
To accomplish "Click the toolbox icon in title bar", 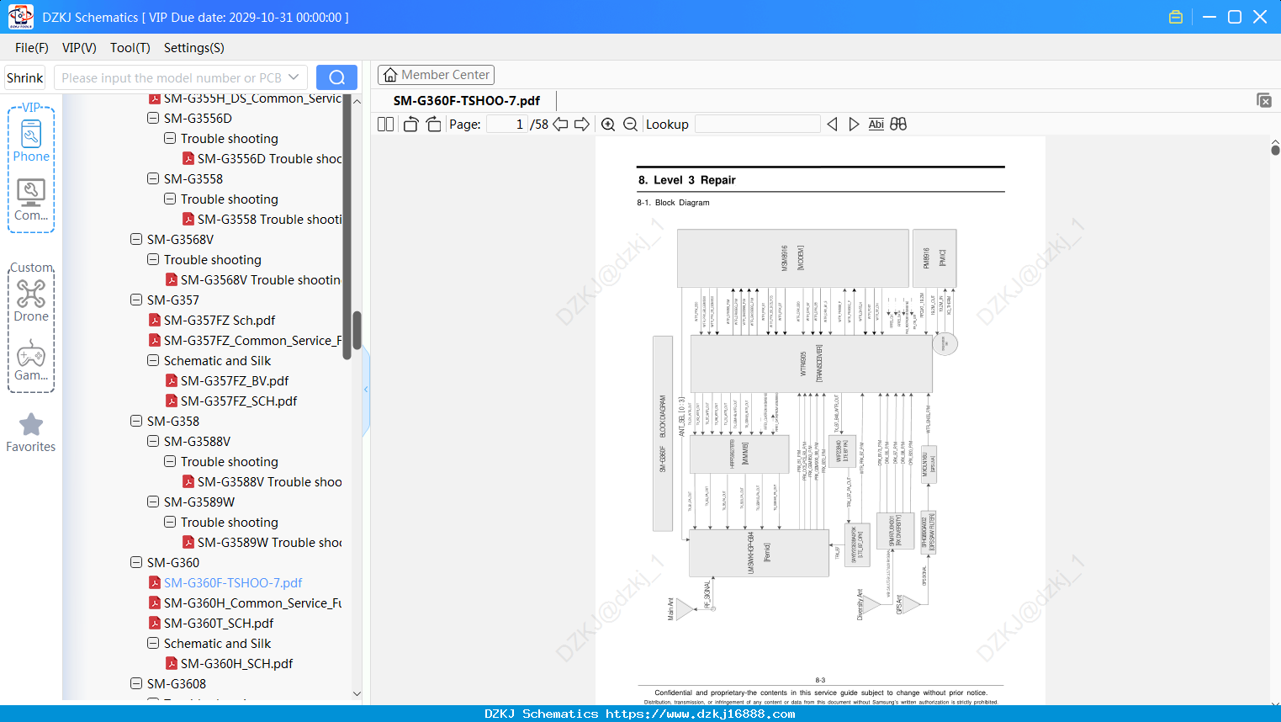I will [1176, 17].
